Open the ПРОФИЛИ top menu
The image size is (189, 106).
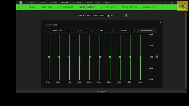[x=76, y=2]
